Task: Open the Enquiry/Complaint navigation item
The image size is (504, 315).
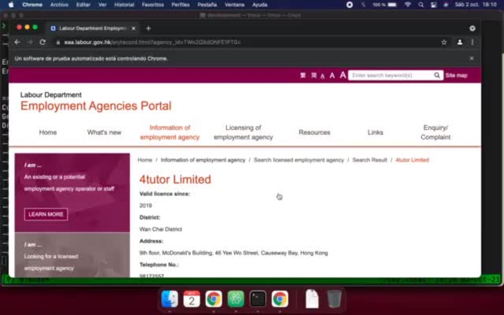Action: coord(435,133)
